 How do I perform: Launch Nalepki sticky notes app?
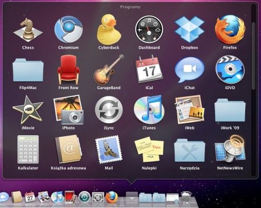point(149,149)
